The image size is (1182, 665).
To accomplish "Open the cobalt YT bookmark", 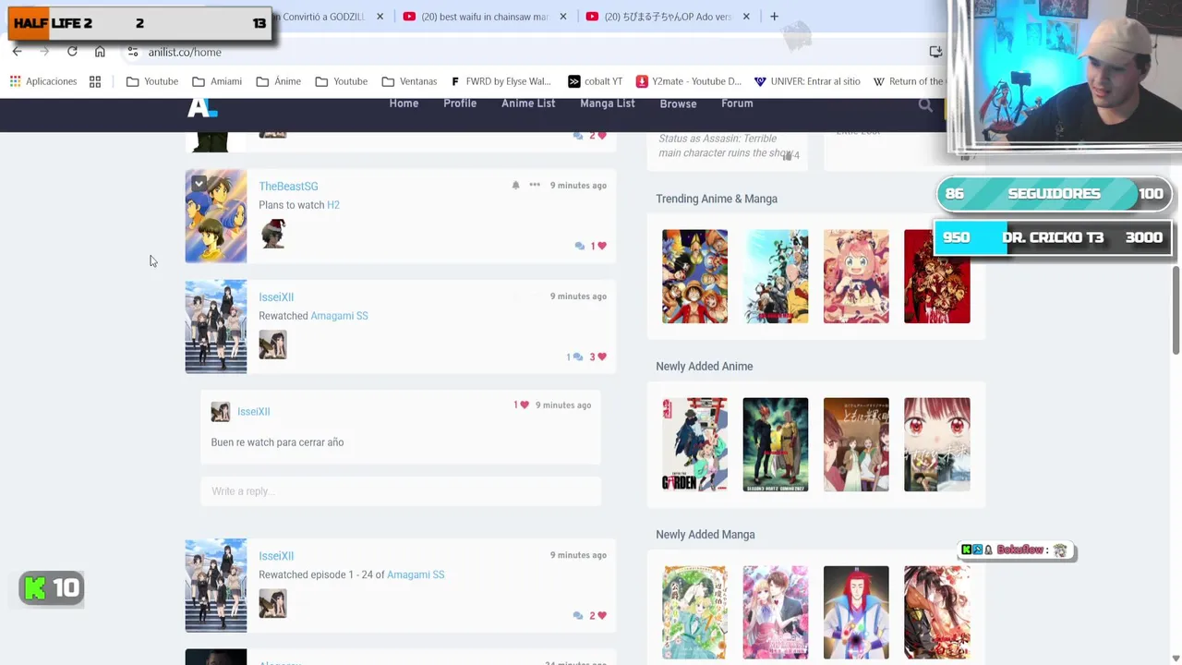I will [x=595, y=81].
